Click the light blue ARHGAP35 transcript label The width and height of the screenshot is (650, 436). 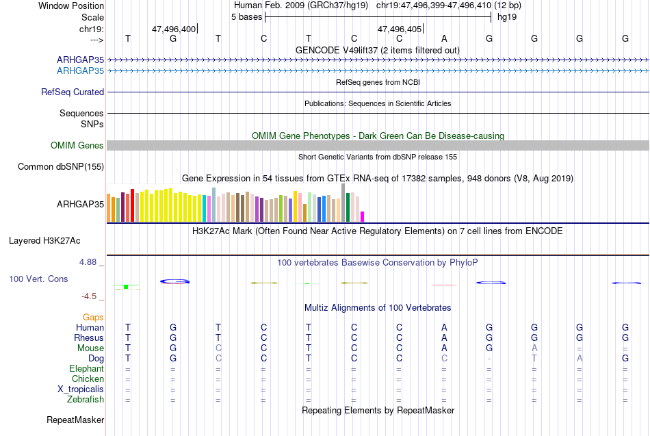[81, 71]
